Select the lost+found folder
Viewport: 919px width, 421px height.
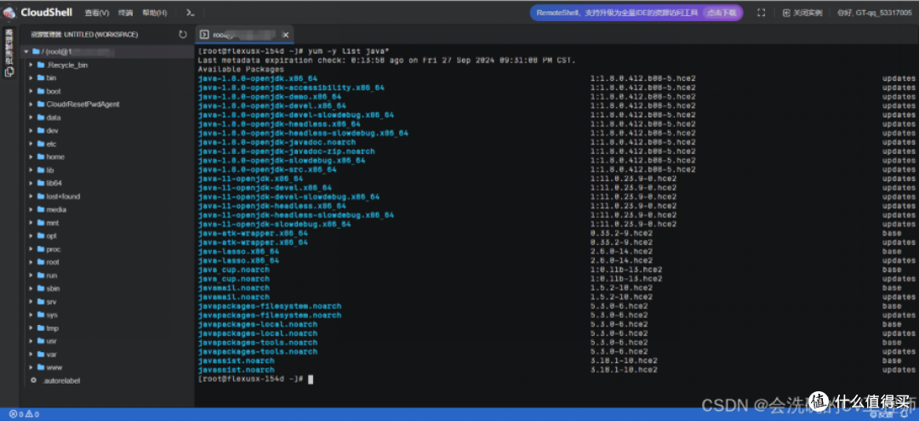pos(63,196)
